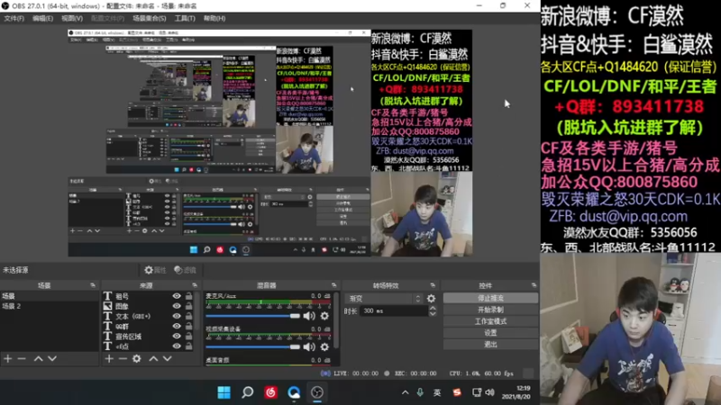The height and width of the screenshot is (405, 721).
Task: Click the 停止推流 button
Action: click(x=490, y=298)
